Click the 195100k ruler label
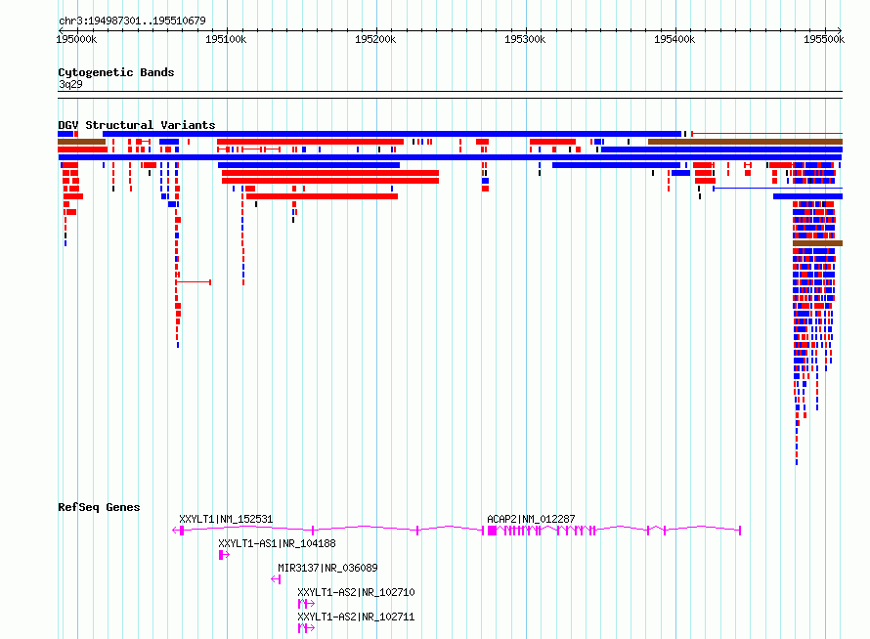This screenshot has width=870, height=639. (226, 39)
